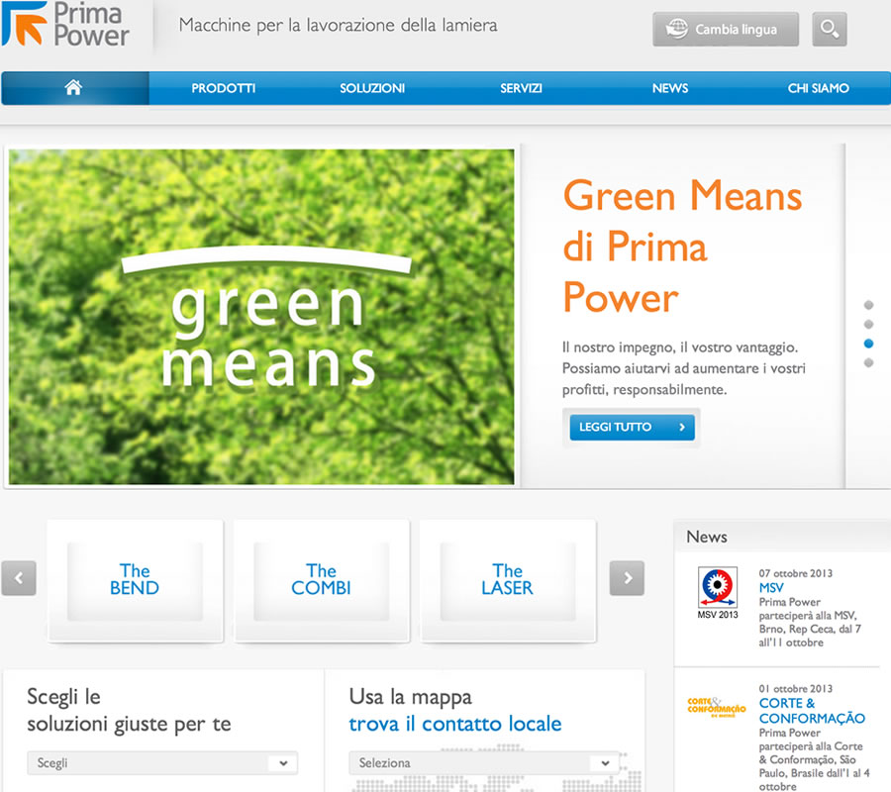Expand the Seleziona contact map dropdown
891x792 pixels.
484,763
